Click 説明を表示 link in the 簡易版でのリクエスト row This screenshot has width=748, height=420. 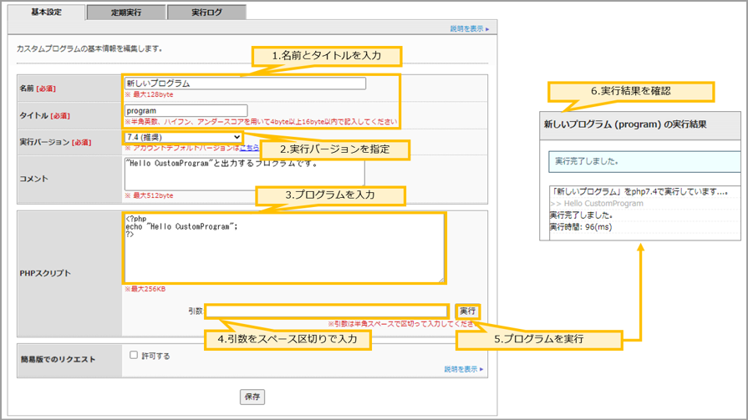(x=463, y=369)
